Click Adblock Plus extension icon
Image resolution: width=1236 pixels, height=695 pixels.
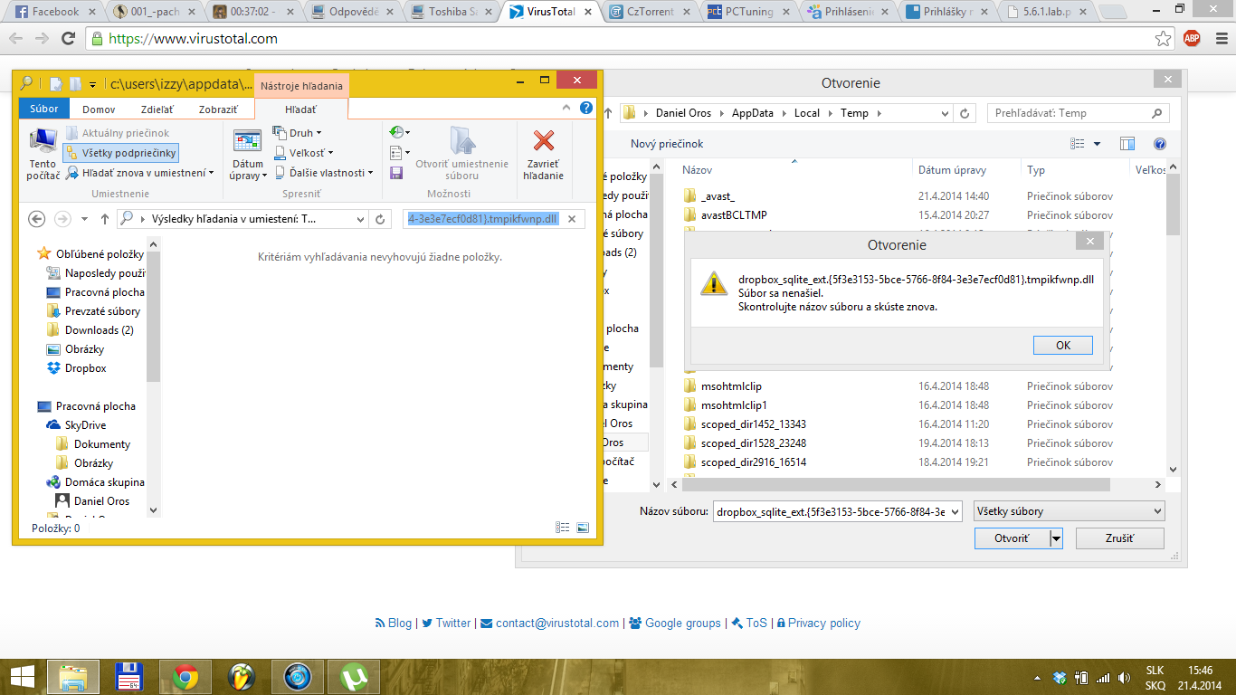[x=1193, y=38]
